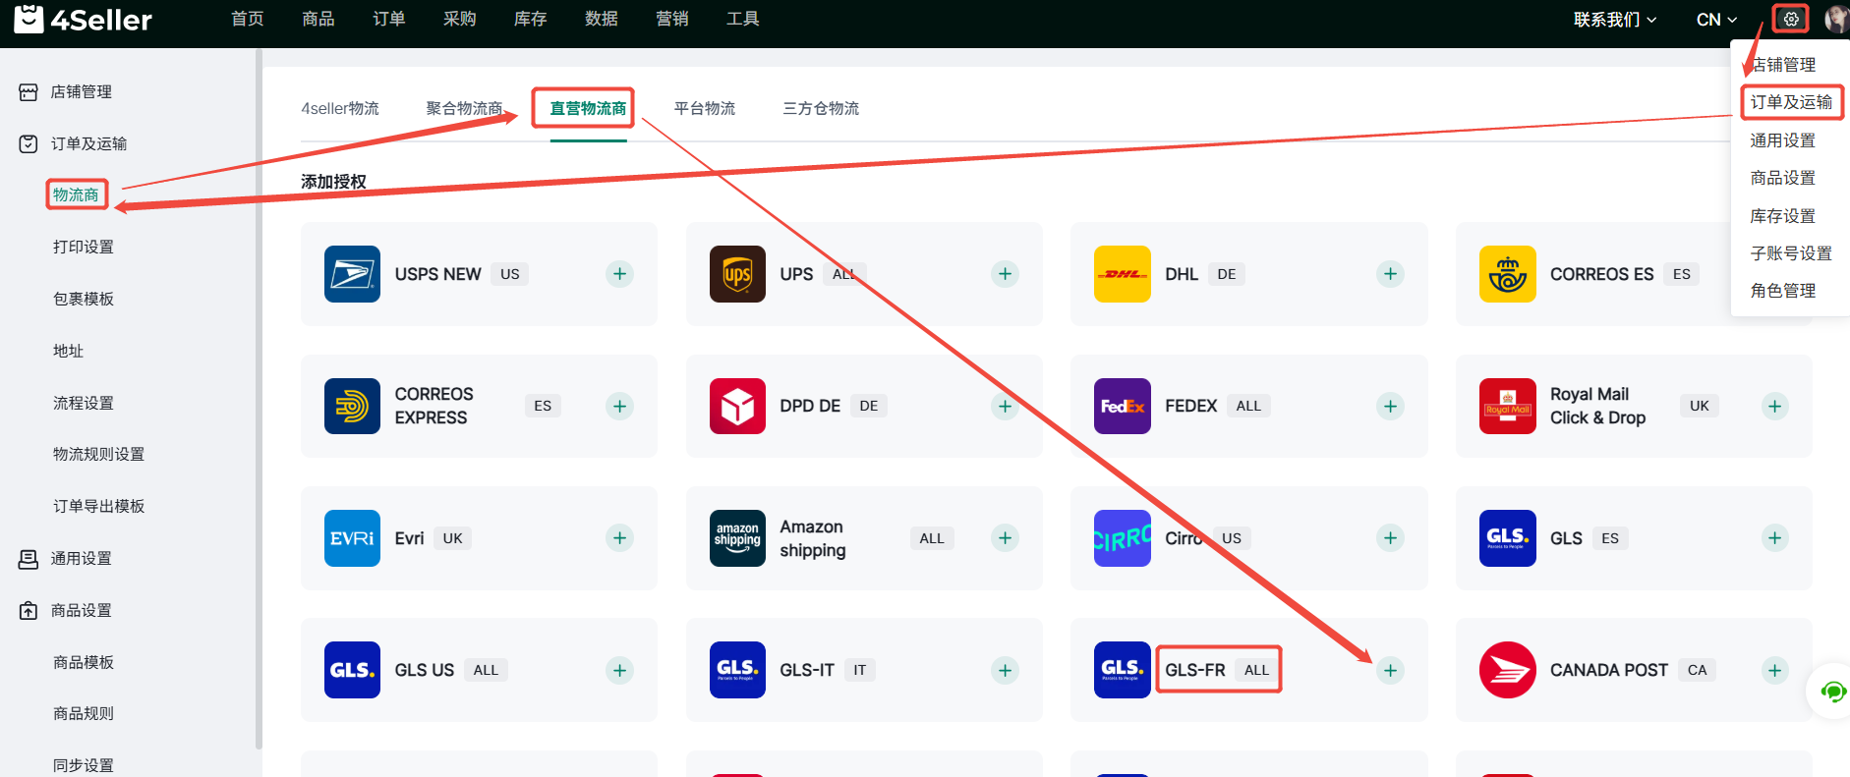Click the CORREOS ES carrier logo
This screenshot has height=777, width=1850.
(1508, 274)
